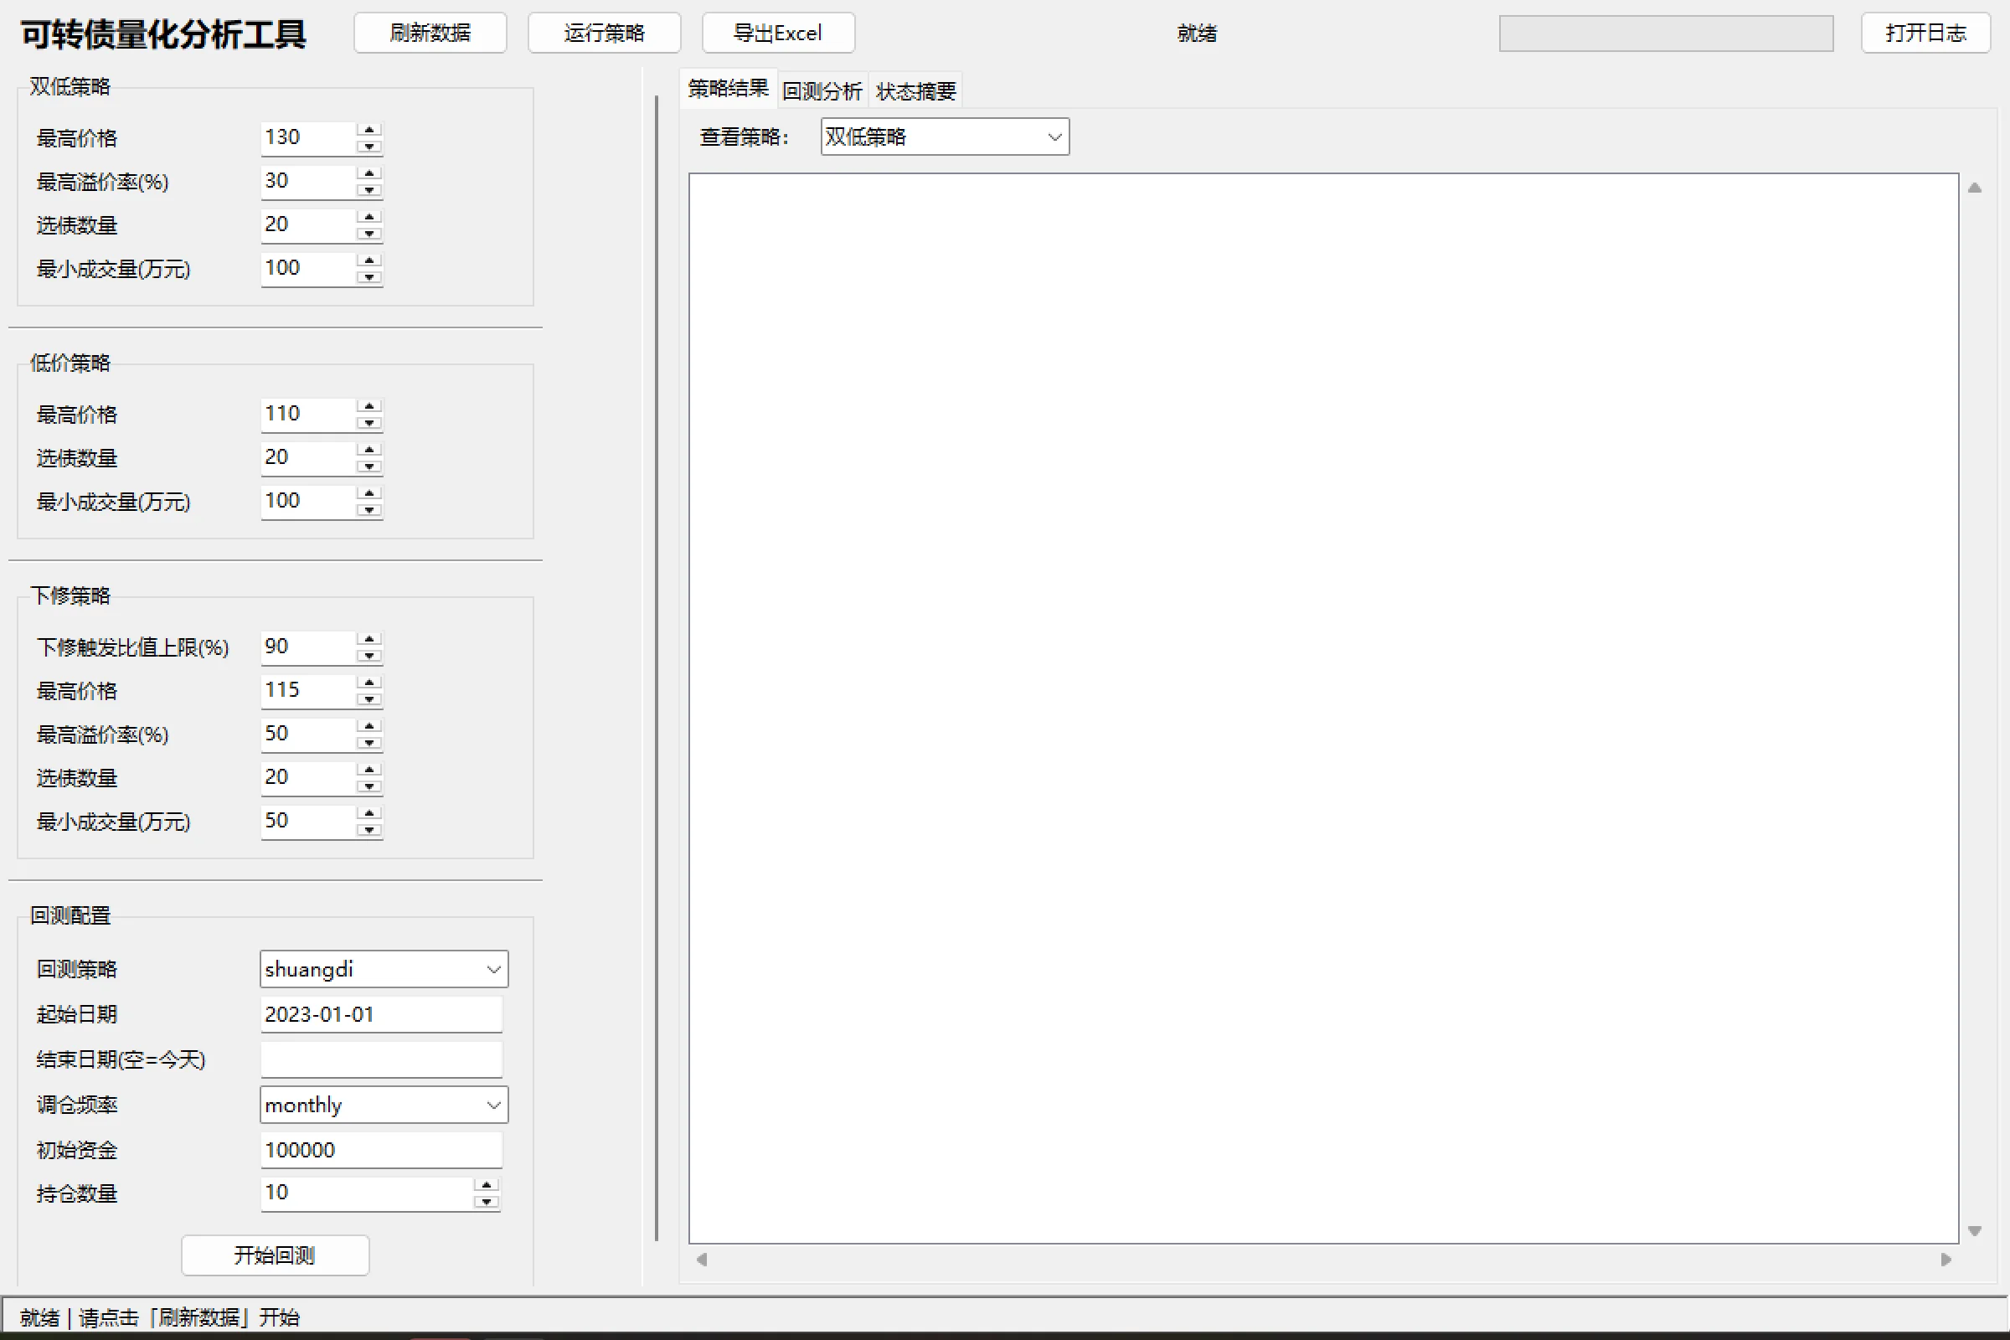
Task: Increase 下修策略 最高溢价率 with up arrow
Action: (369, 725)
